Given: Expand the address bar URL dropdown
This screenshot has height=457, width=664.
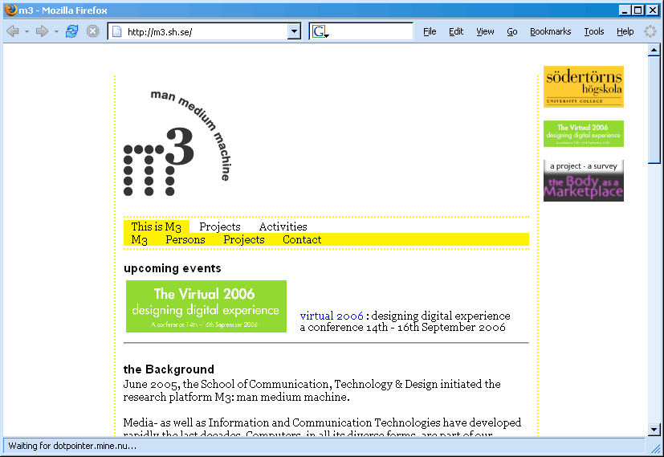Looking at the screenshot, I should coord(294,31).
